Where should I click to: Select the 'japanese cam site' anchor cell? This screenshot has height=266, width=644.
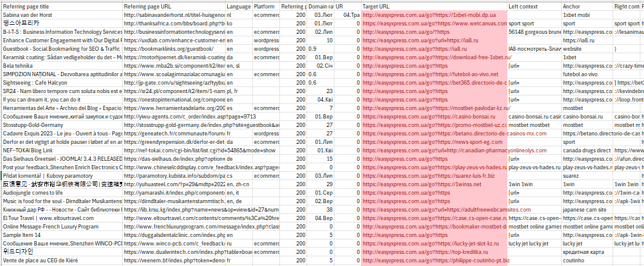click(x=587, y=209)
